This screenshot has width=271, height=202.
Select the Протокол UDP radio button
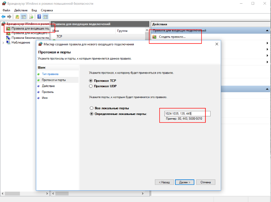coord(91,86)
